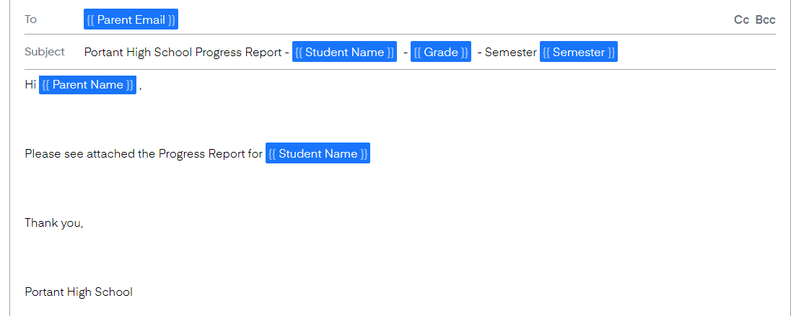The width and height of the screenshot is (796, 316).
Task: Select the Grade tag in subject
Action: coord(440,52)
